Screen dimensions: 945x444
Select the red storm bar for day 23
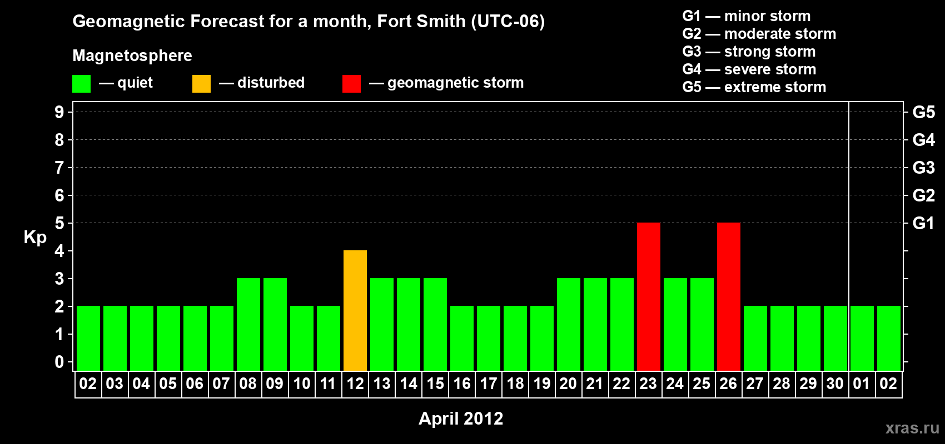coord(649,297)
